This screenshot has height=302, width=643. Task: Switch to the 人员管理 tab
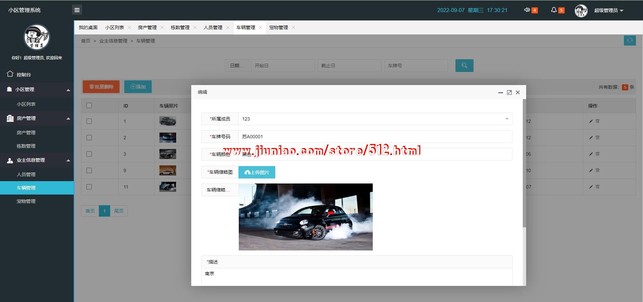[213, 27]
